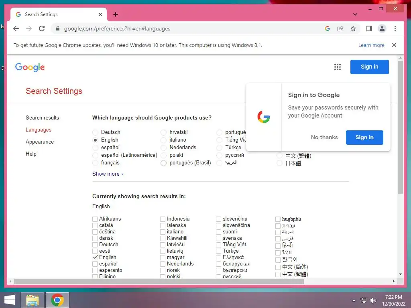Click the network tray icon
Image resolution: width=411 pixels, height=308 pixels.
tap(363, 300)
